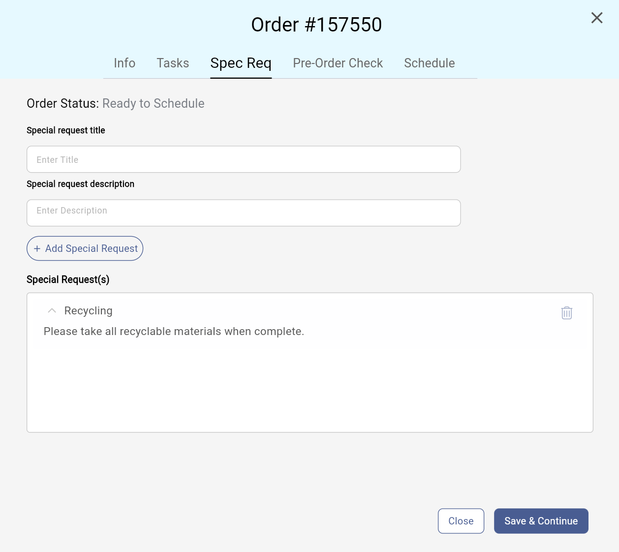619x552 pixels.
Task: Open the Tasks tab
Action: pyautogui.click(x=173, y=63)
